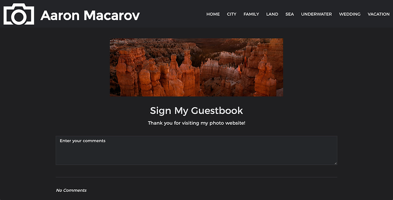Image resolution: width=393 pixels, height=200 pixels.
Task: Select the WEDDING menu item
Action: click(350, 14)
